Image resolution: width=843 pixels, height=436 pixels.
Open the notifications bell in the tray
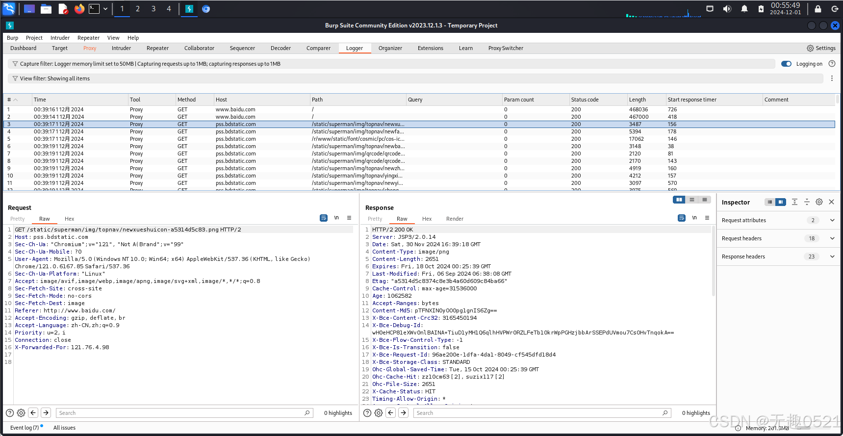744,9
